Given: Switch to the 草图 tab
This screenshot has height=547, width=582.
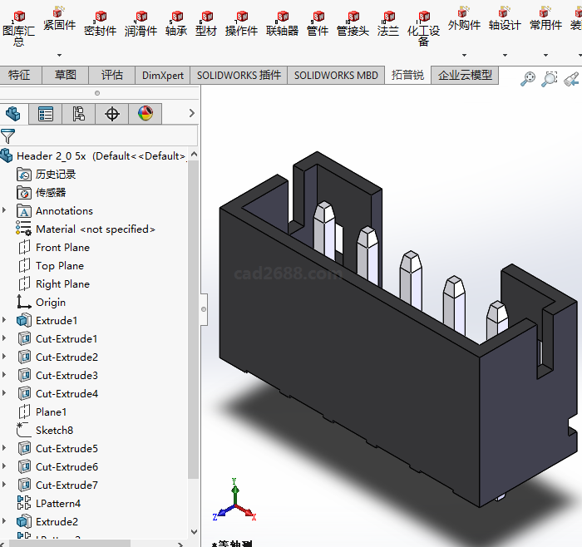Looking at the screenshot, I should [66, 75].
